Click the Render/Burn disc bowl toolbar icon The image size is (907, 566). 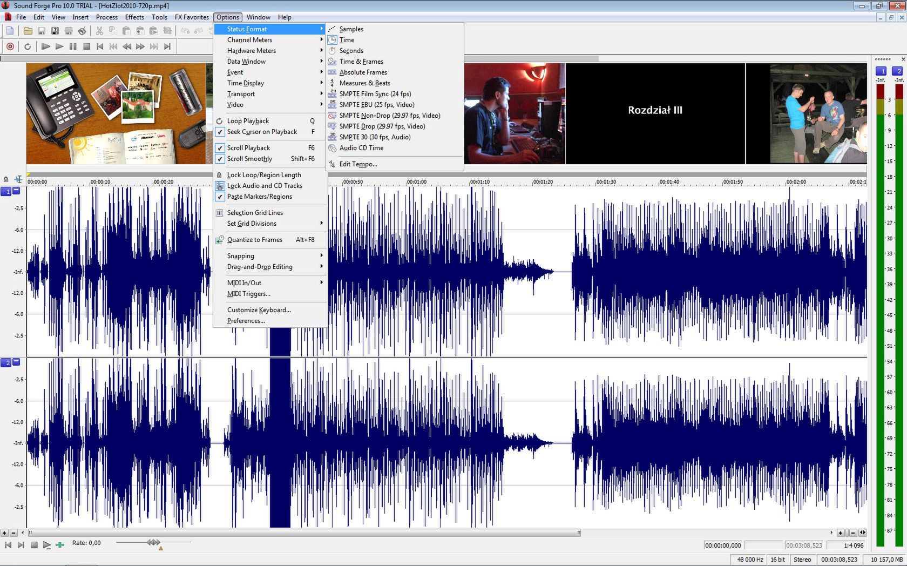82,31
